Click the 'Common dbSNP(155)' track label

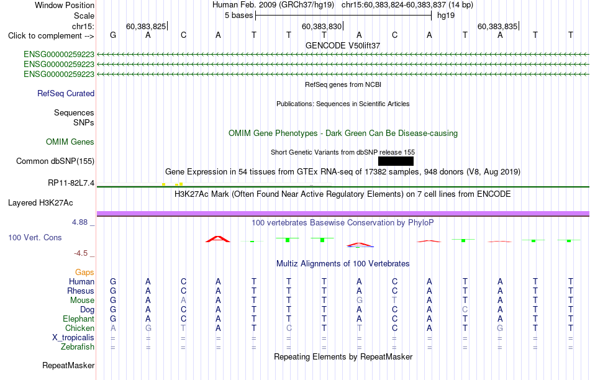coord(55,161)
